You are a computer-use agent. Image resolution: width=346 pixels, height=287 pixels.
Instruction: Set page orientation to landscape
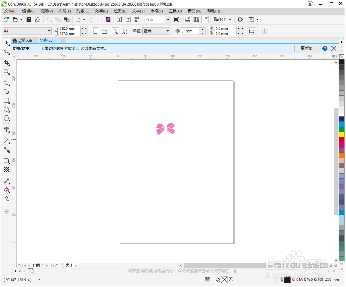[104, 31]
